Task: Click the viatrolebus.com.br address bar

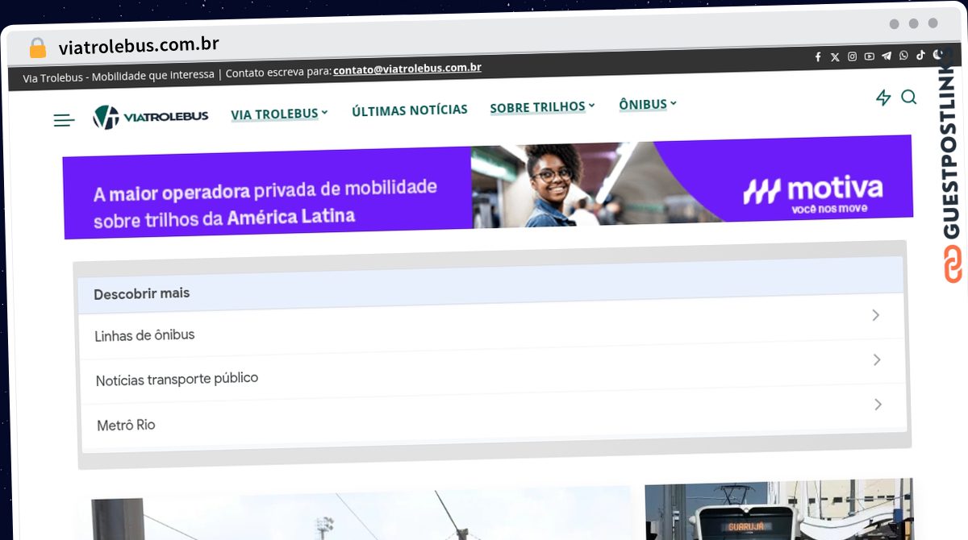Action: [139, 45]
